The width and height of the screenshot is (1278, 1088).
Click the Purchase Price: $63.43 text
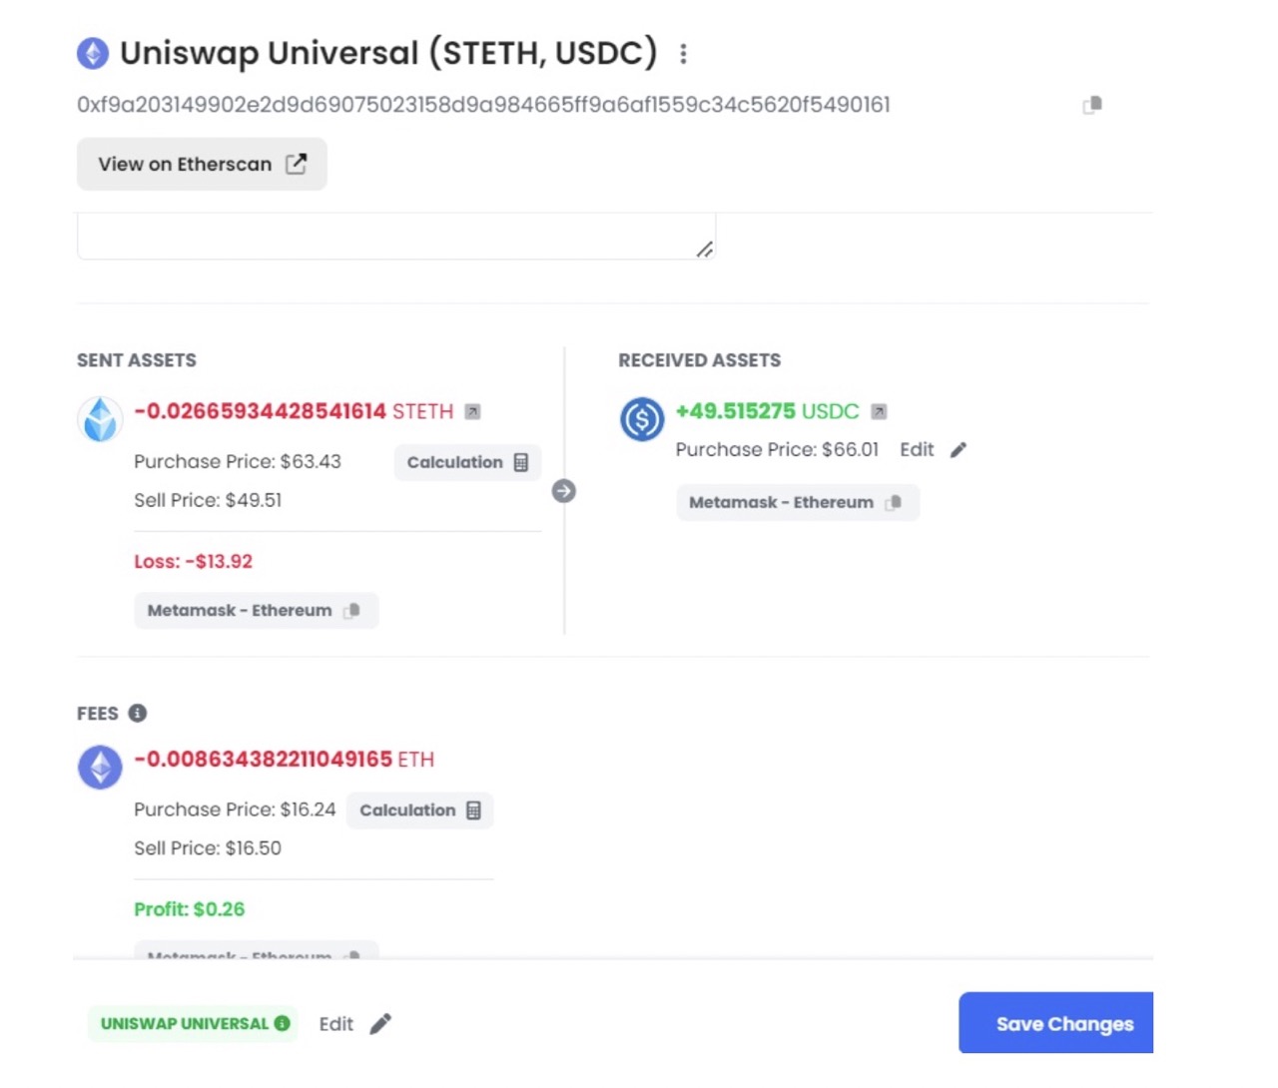coord(238,462)
